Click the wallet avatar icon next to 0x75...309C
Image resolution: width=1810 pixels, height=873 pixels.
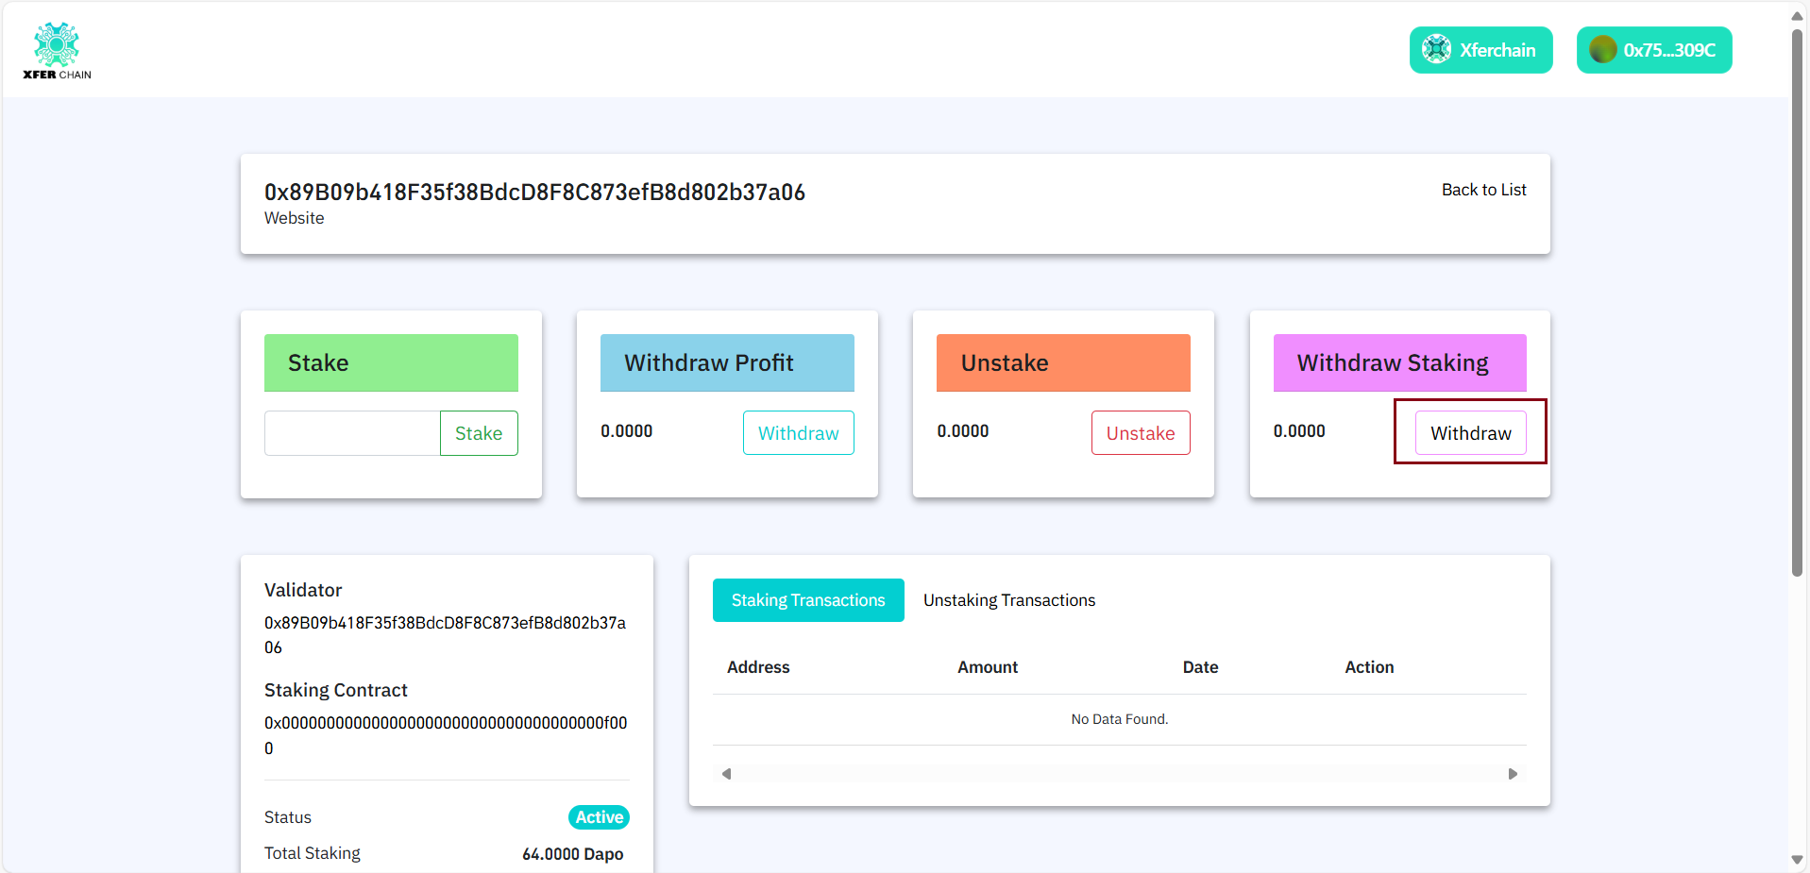click(1600, 49)
